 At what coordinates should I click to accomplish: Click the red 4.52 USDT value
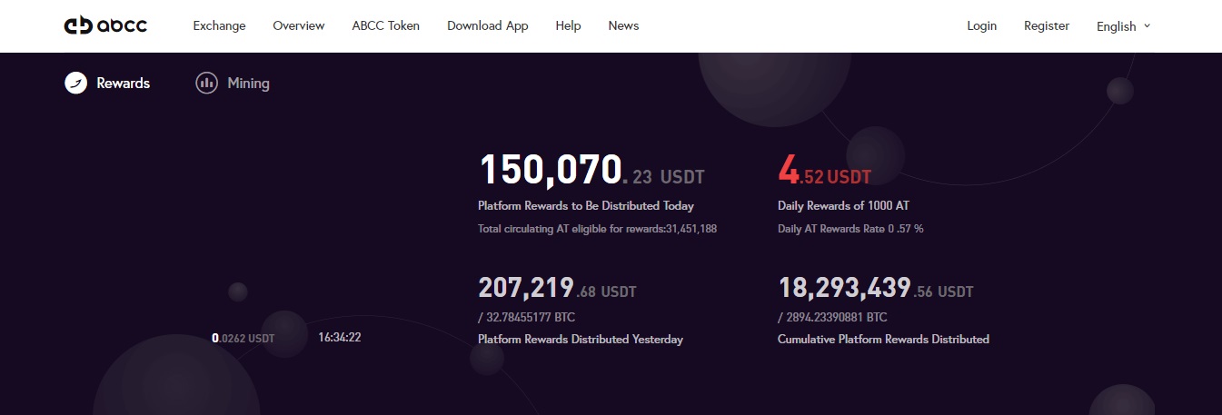pyautogui.click(x=824, y=171)
